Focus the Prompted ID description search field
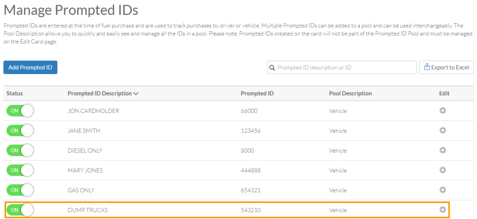 click(x=342, y=67)
